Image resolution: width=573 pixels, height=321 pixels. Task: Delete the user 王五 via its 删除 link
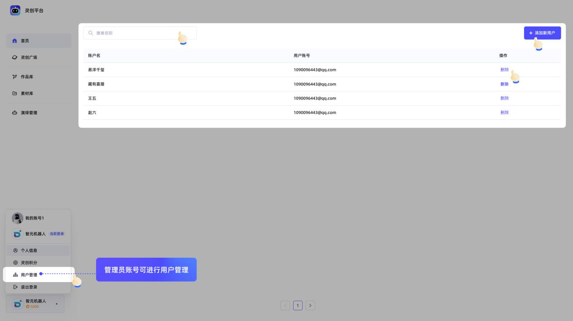click(505, 98)
